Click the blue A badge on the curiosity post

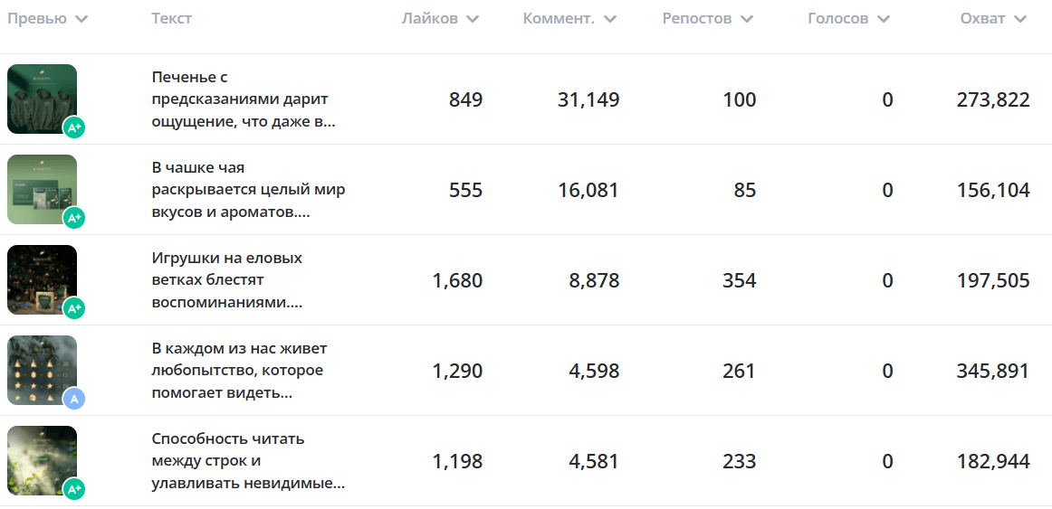[x=74, y=399]
